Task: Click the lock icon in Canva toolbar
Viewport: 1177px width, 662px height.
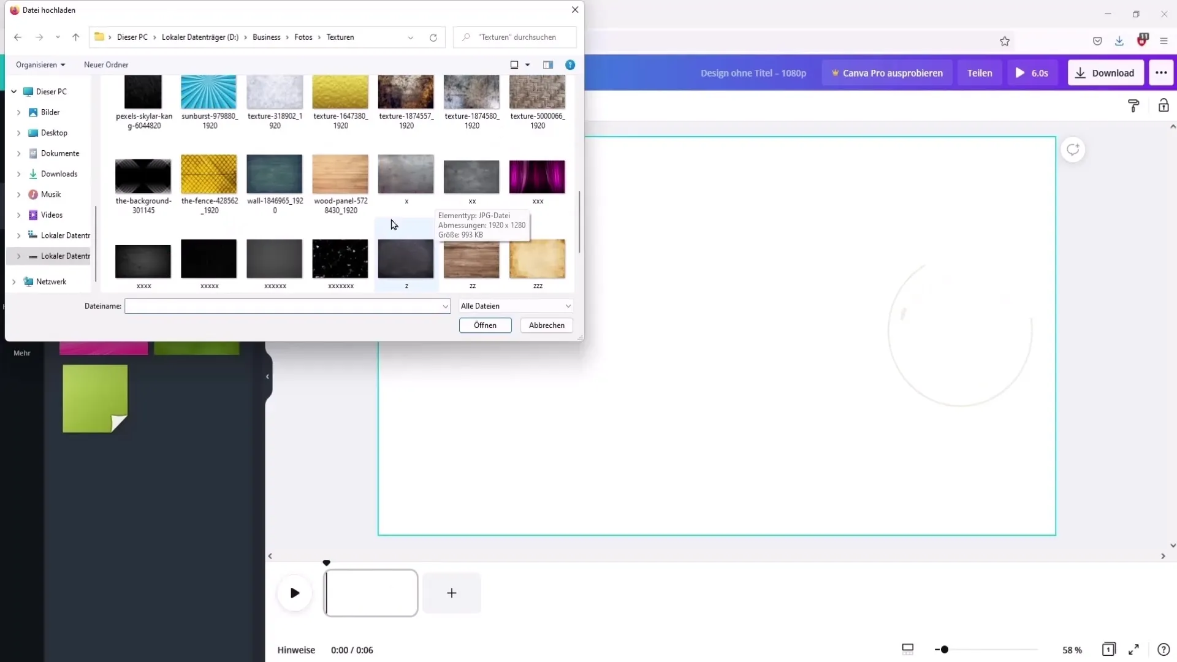Action: 1163,105
